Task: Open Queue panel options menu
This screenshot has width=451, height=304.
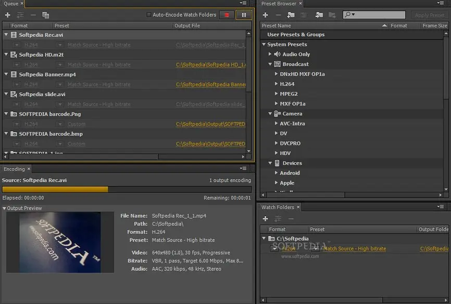Action: [x=243, y=3]
